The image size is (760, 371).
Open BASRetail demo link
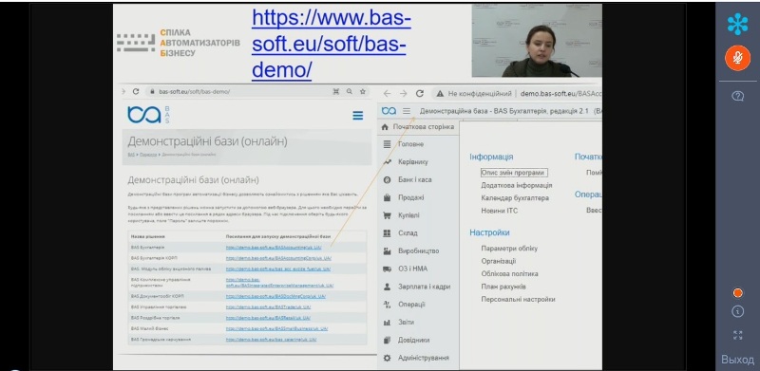268,318
